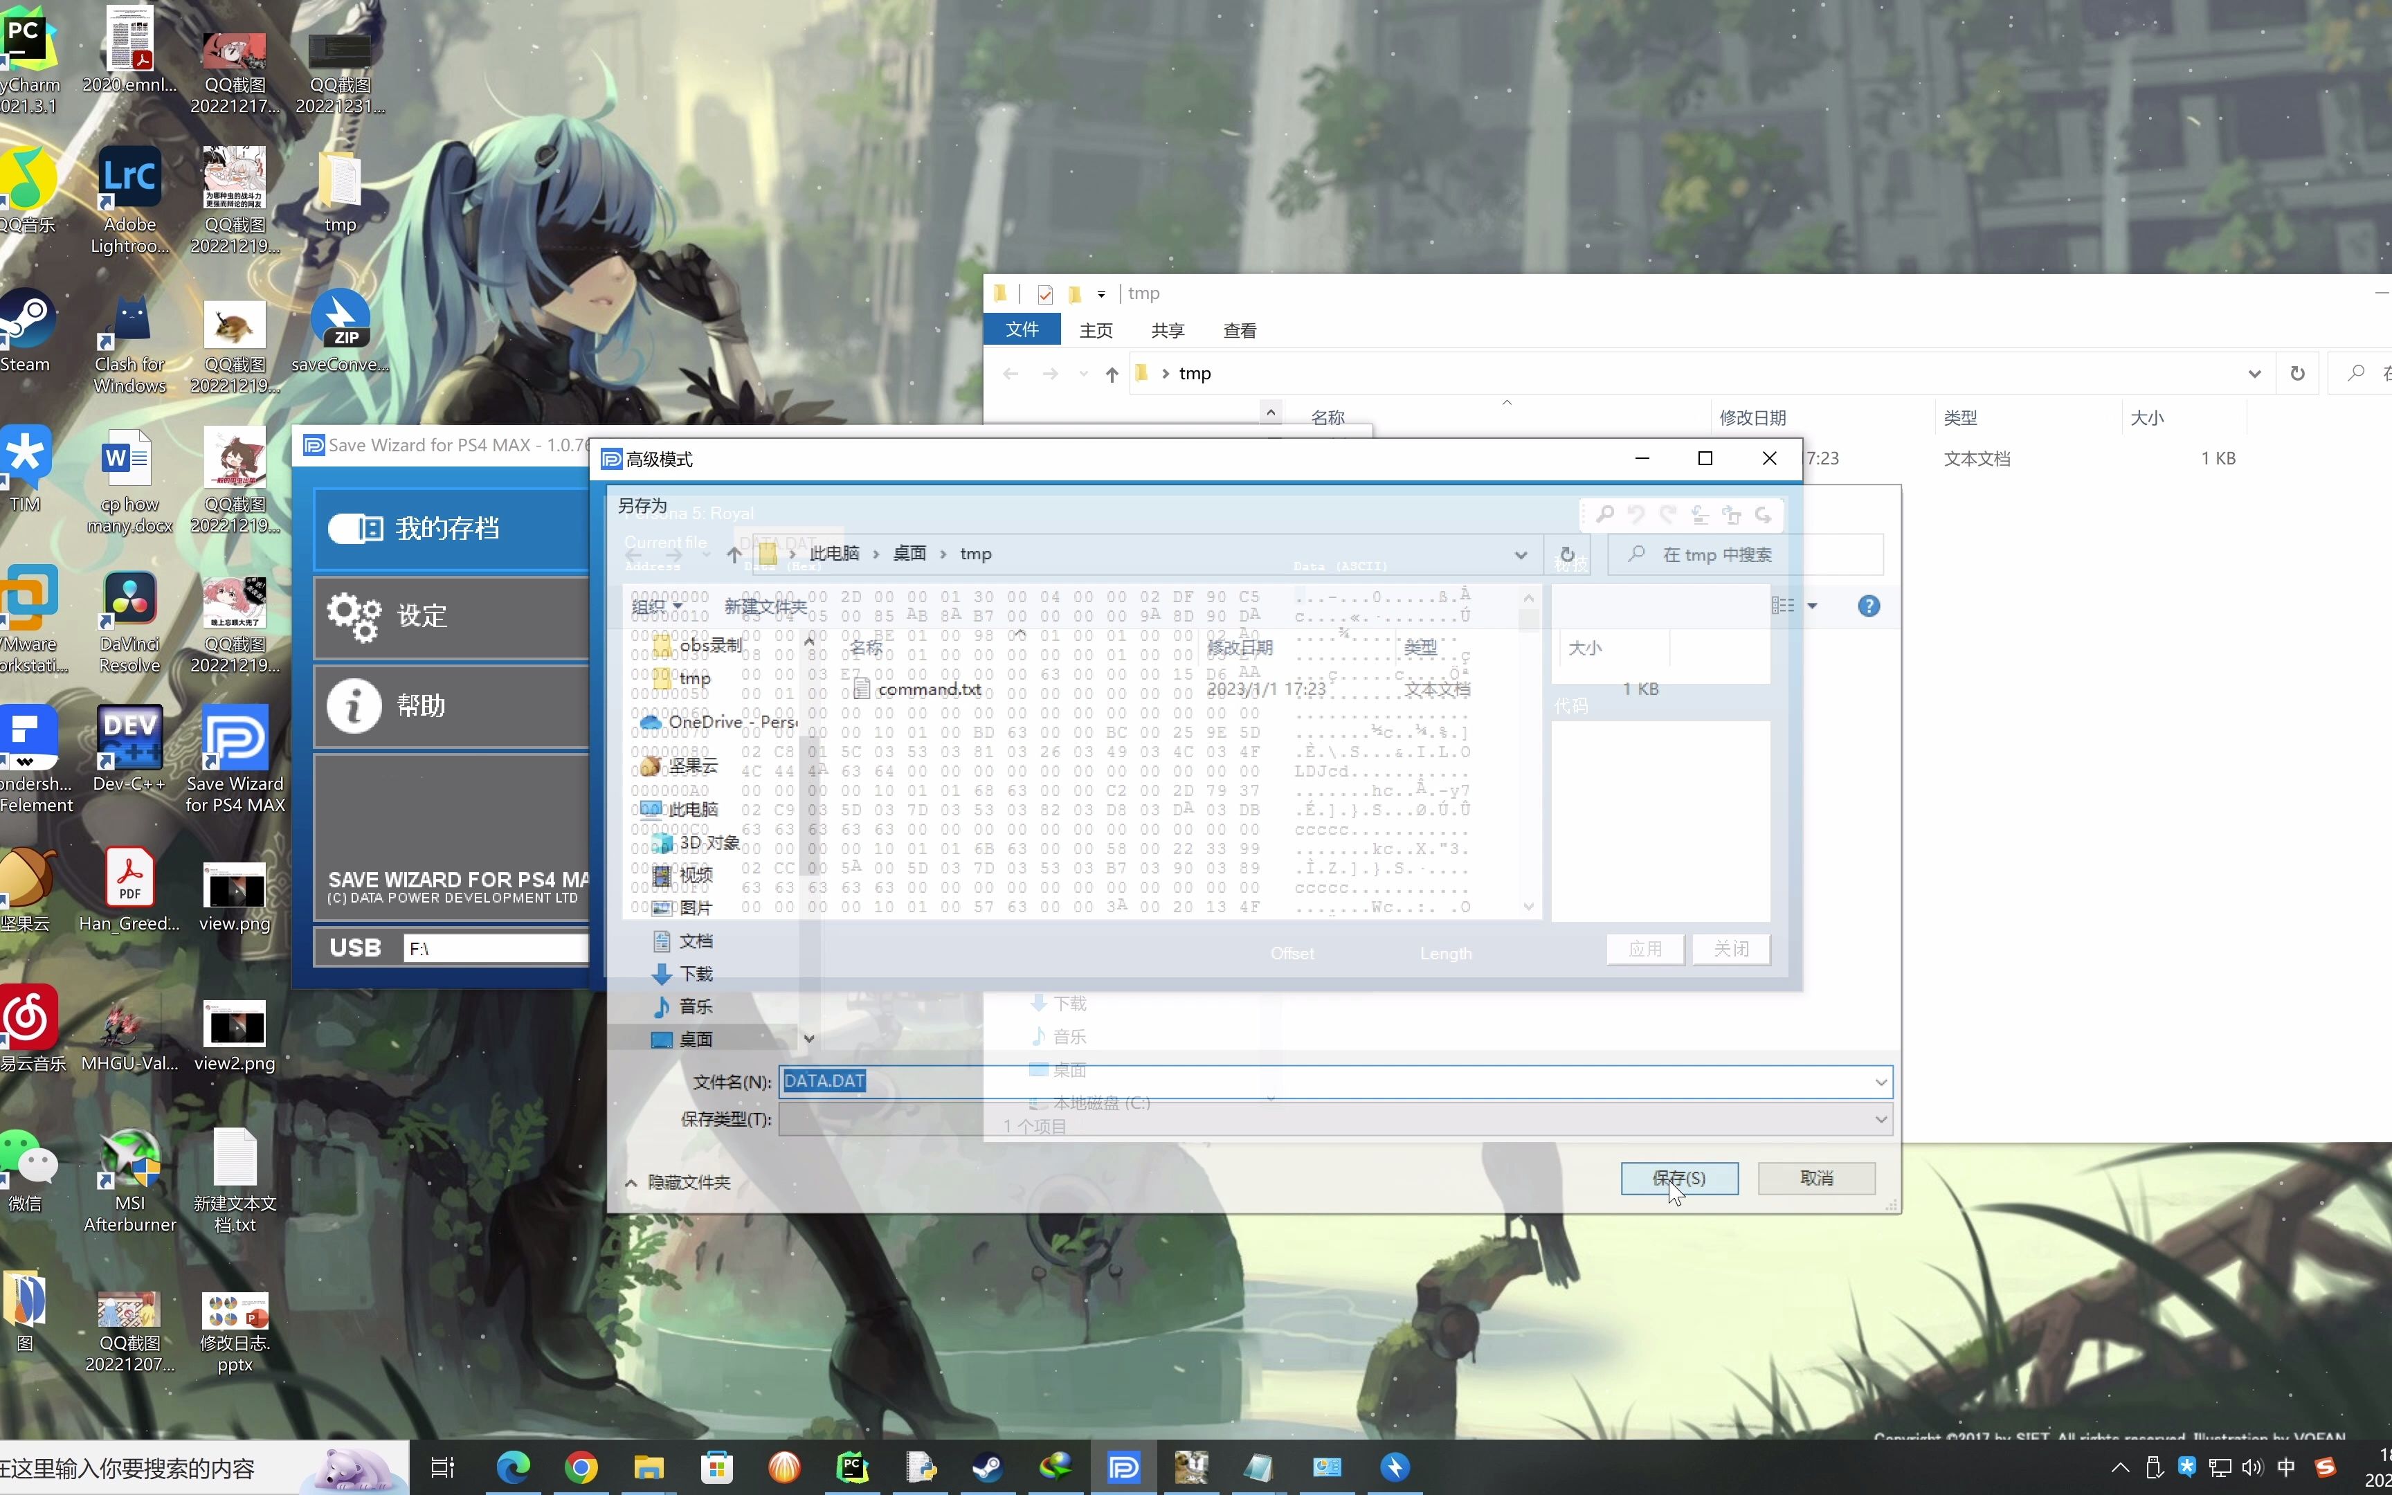Viewport: 2392px width, 1495px height.
Task: Open 查看 ribbon tab in Explorer
Action: (x=1240, y=330)
